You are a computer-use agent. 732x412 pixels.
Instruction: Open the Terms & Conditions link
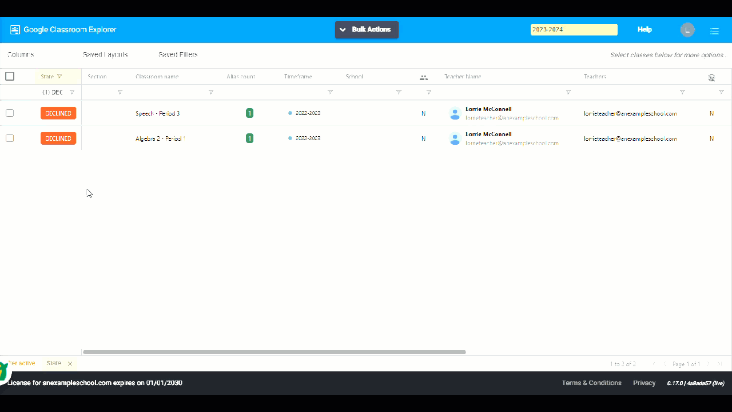coord(591,383)
